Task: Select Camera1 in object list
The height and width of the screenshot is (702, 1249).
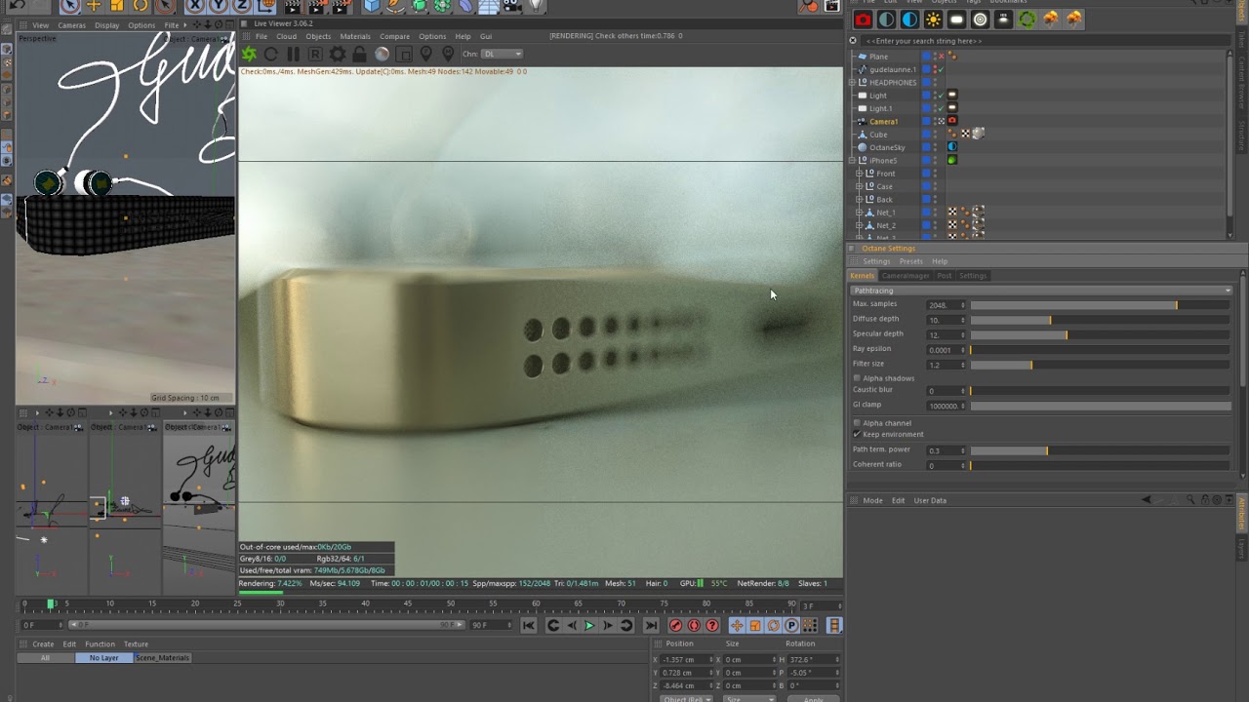Action: coord(883,121)
